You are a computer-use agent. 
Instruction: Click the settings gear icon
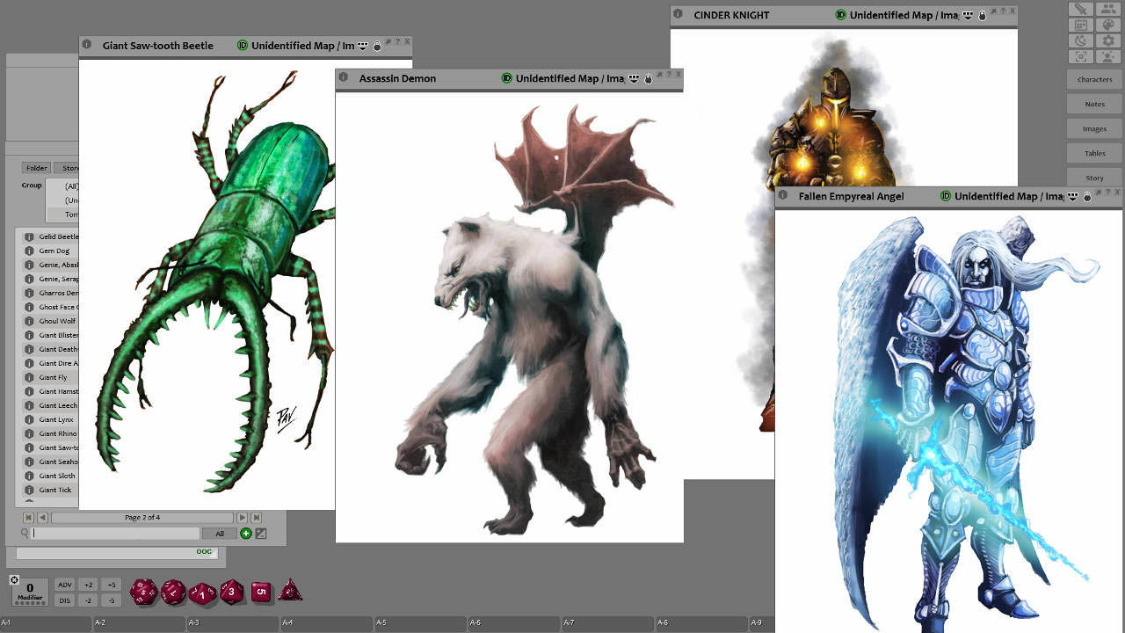click(x=1108, y=41)
